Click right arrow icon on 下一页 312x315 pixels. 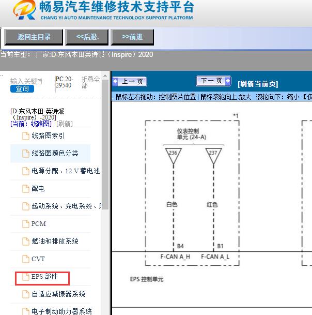[228, 81]
